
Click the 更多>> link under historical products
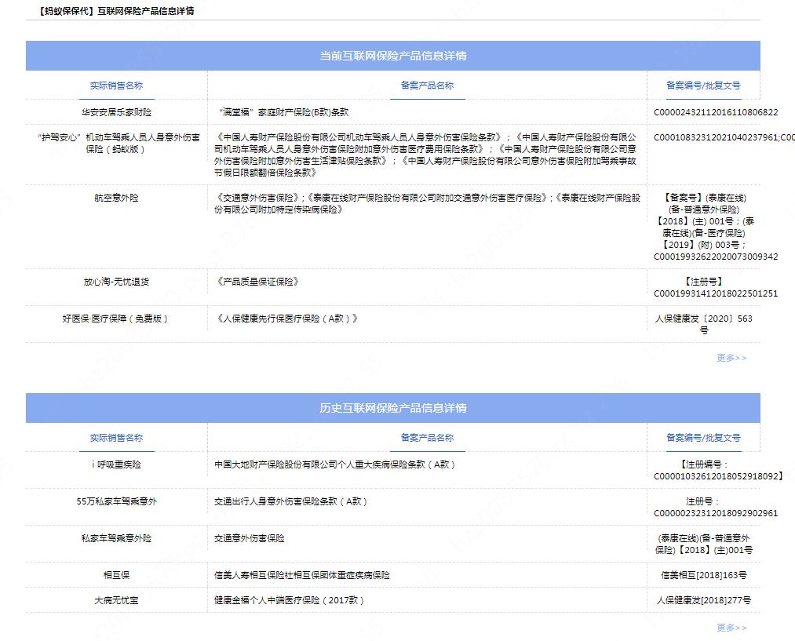coord(731,628)
